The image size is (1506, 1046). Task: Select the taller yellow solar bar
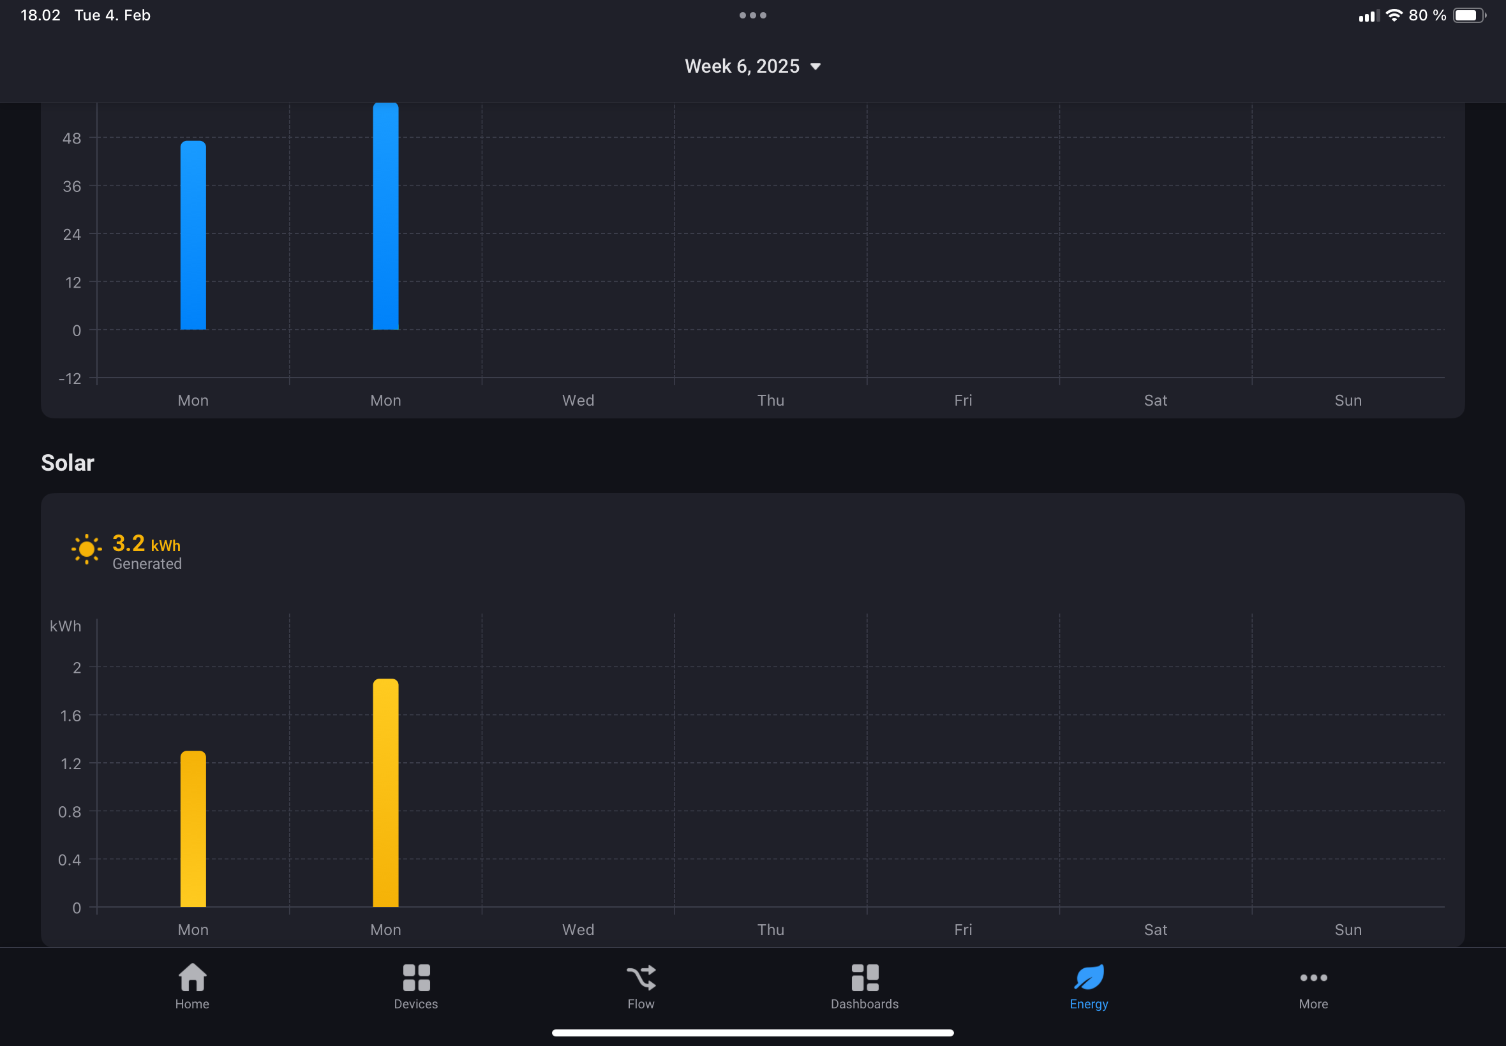[385, 793]
